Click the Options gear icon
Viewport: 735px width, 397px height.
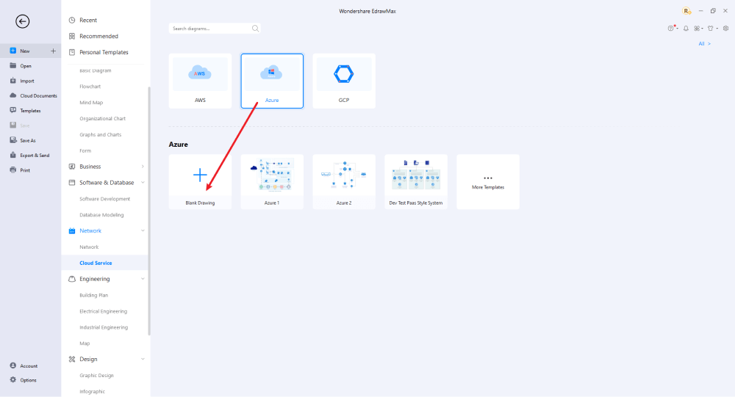click(13, 379)
